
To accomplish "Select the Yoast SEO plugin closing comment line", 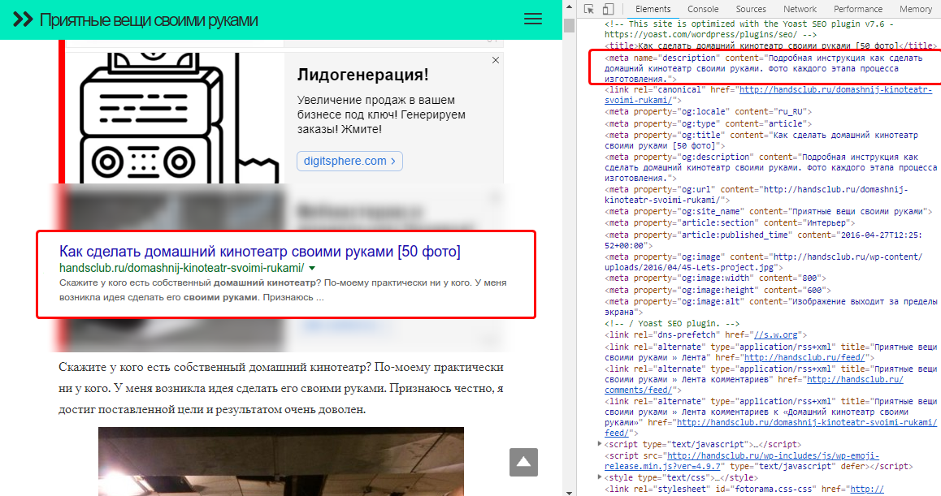I will 672,323.
